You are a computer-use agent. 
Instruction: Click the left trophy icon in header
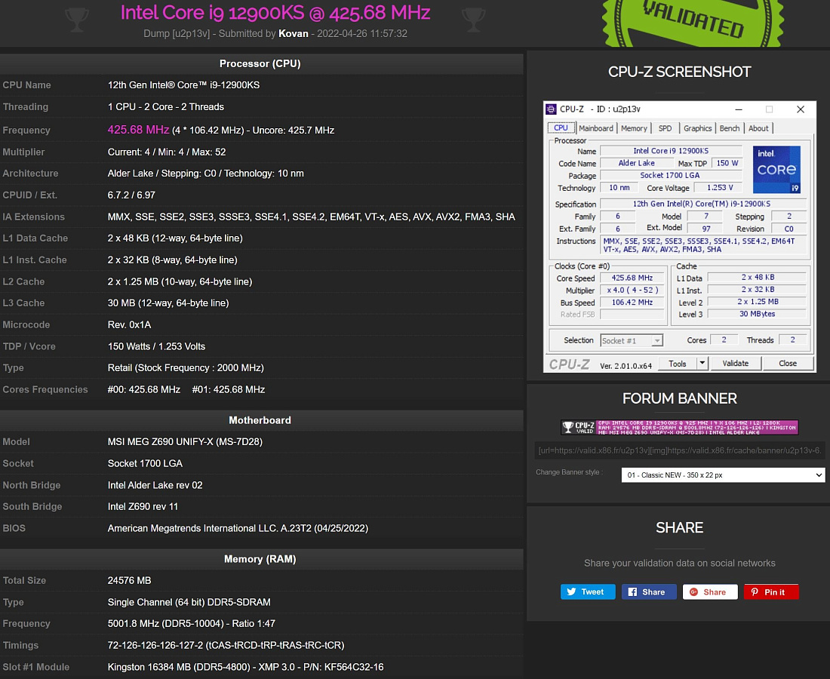tap(77, 19)
